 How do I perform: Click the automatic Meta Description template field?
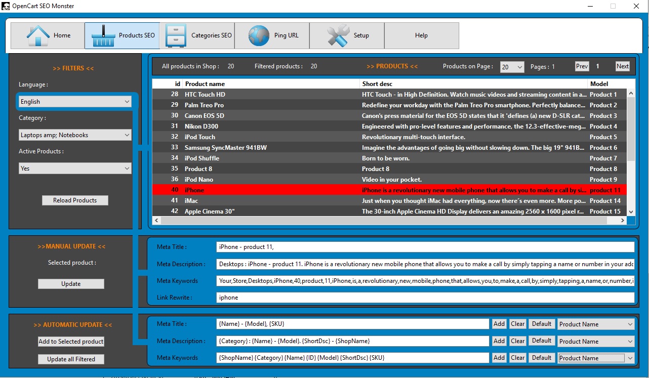click(x=353, y=341)
